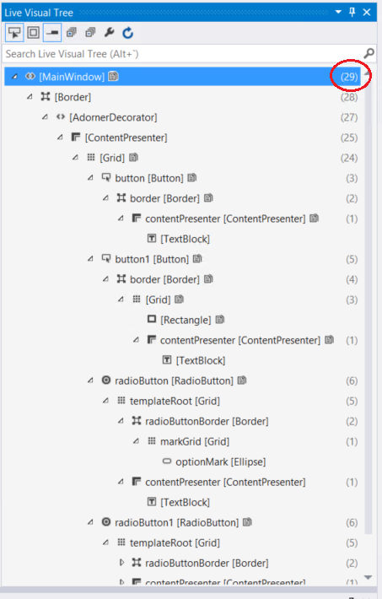The width and height of the screenshot is (382, 599).
Task: Toggle track focused element button
Action: pyautogui.click(x=52, y=33)
